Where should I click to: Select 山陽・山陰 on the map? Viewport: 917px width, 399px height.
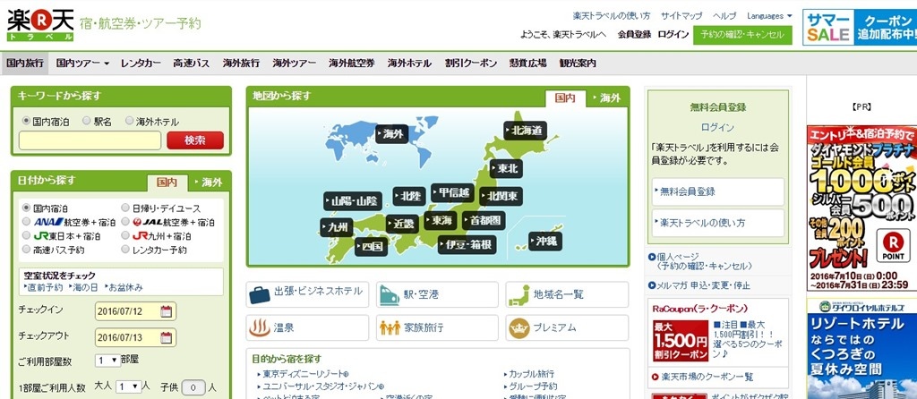pyautogui.click(x=353, y=201)
